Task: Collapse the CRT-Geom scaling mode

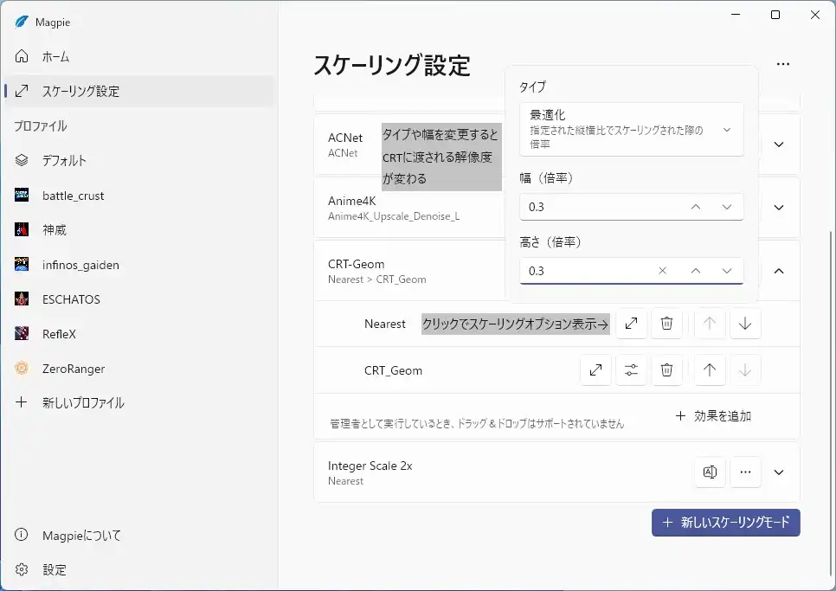Action: (x=778, y=271)
